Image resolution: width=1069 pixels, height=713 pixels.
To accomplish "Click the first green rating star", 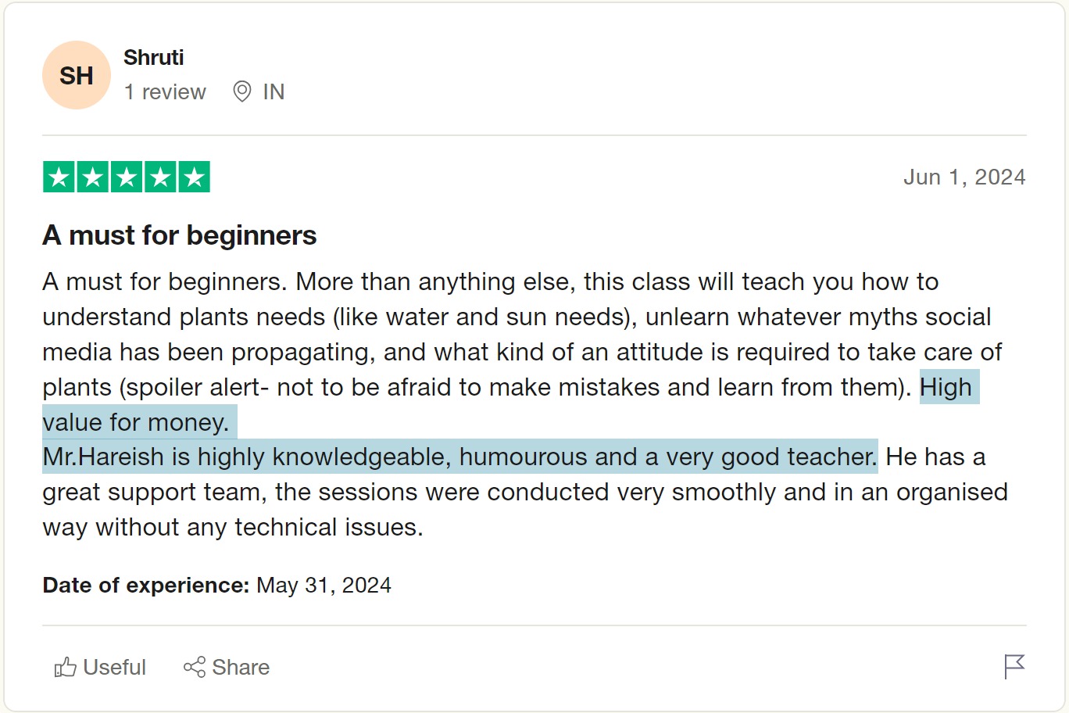I will pyautogui.click(x=59, y=177).
